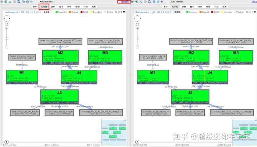Zoom out with minus button in left pane
The image size is (257, 147).
(x=6, y=47)
